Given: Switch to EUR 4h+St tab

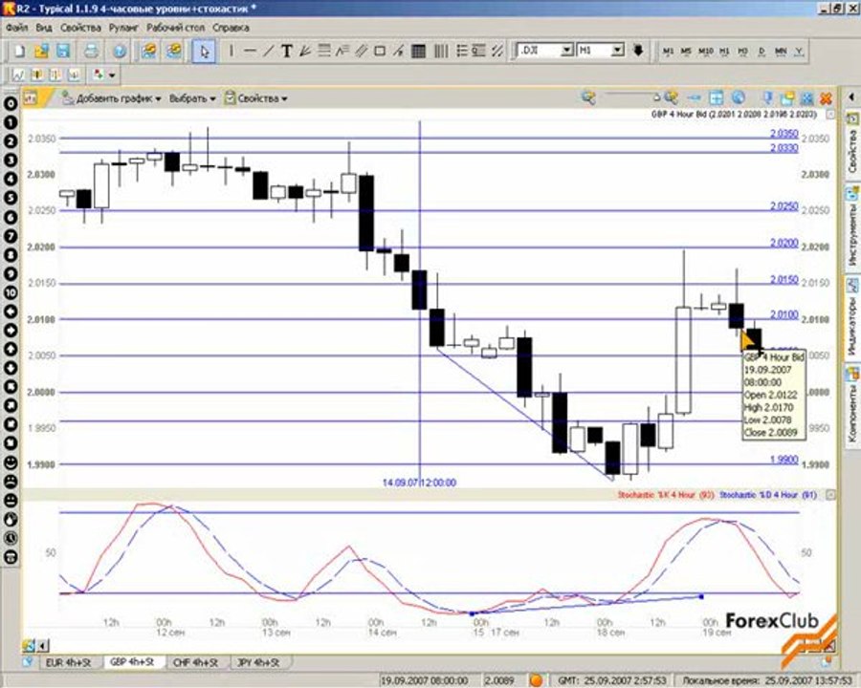Looking at the screenshot, I should tap(69, 663).
